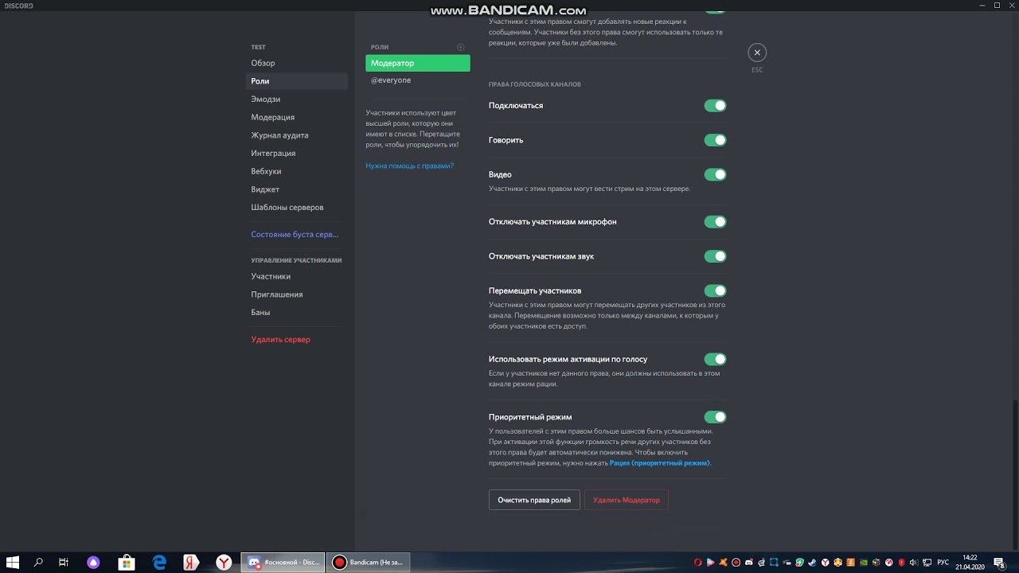Toggle the Говорить permission

click(x=715, y=140)
